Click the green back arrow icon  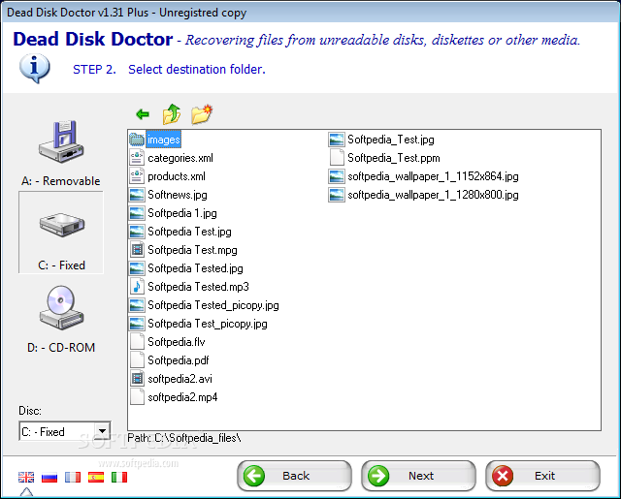click(143, 114)
